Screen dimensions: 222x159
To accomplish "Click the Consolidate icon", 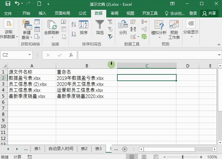I will [144, 22].
